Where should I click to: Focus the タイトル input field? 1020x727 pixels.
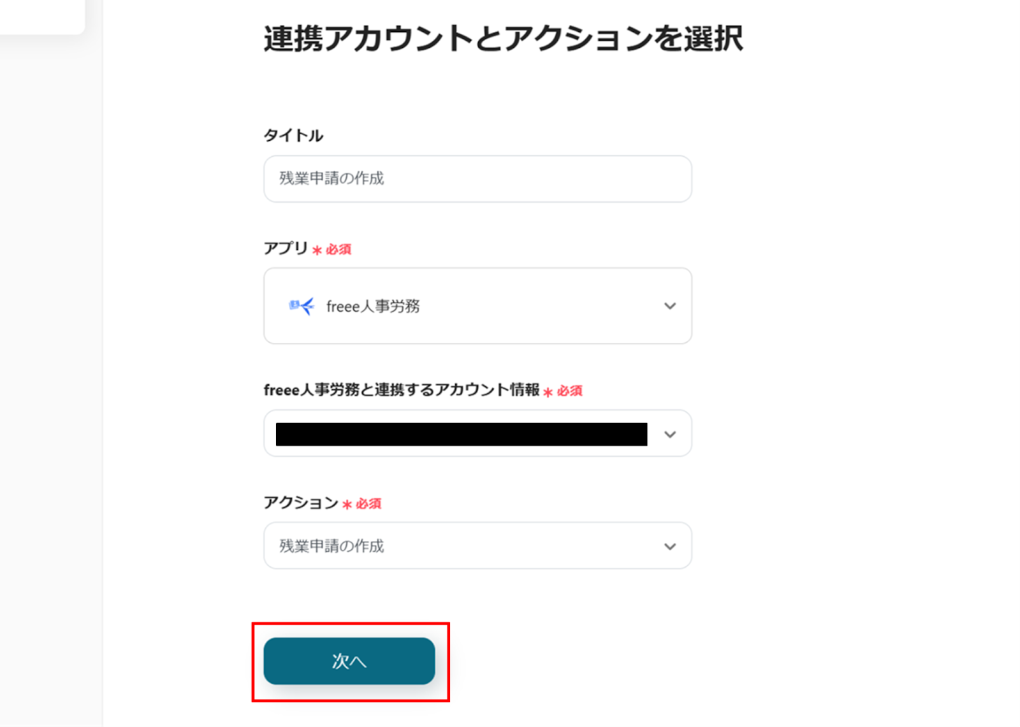coord(477,179)
